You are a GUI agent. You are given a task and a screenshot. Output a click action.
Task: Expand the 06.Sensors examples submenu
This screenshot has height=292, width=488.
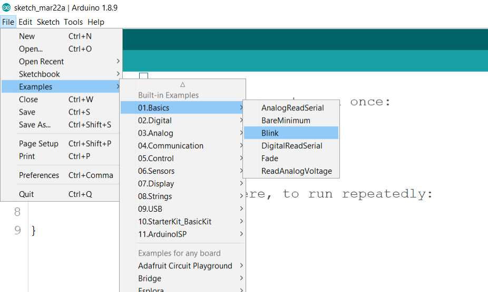point(182,171)
